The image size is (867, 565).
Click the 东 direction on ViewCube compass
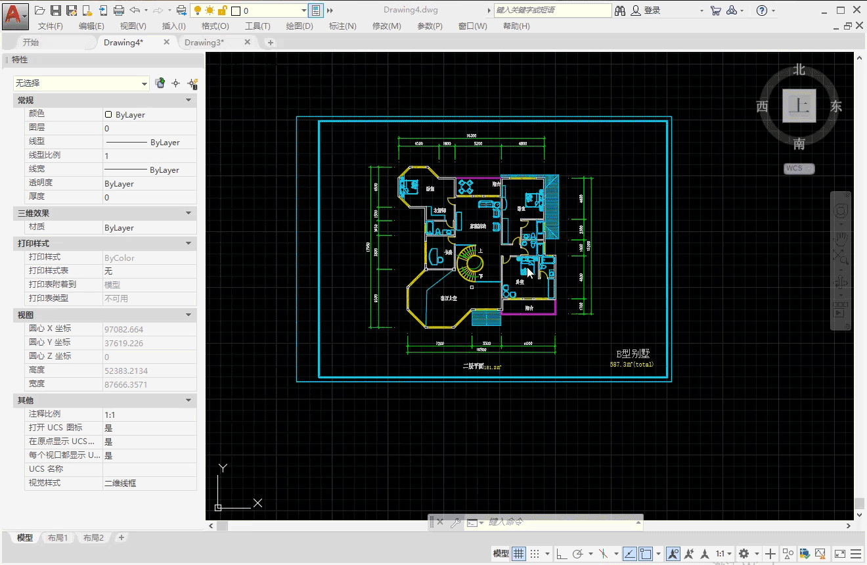(835, 106)
